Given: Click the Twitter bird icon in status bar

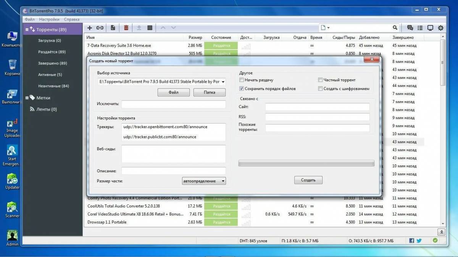Looking at the screenshot, I should click(419, 241).
